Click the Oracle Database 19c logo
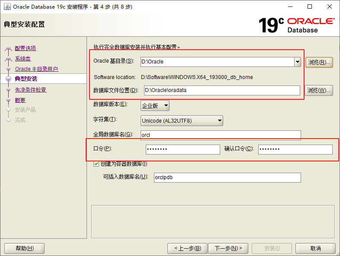340x256 pixels. click(297, 25)
